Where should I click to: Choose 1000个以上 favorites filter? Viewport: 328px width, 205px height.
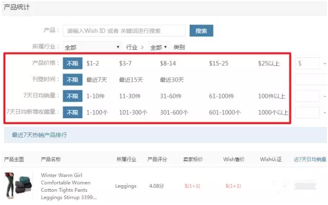[x=273, y=112]
